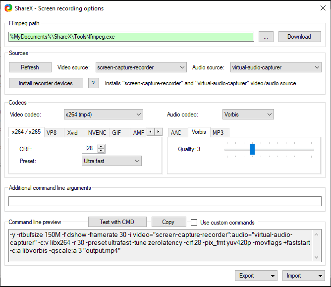This screenshot has height=287, width=331.
Task: Click the Additional command line arguments field
Action: point(165,201)
